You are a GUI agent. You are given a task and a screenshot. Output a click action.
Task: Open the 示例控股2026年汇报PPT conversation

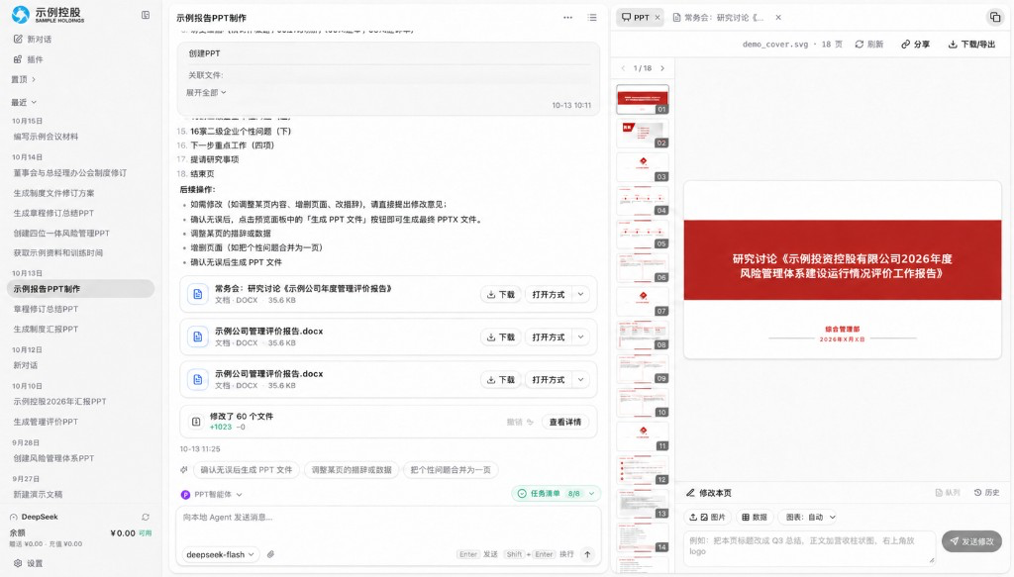59,401
